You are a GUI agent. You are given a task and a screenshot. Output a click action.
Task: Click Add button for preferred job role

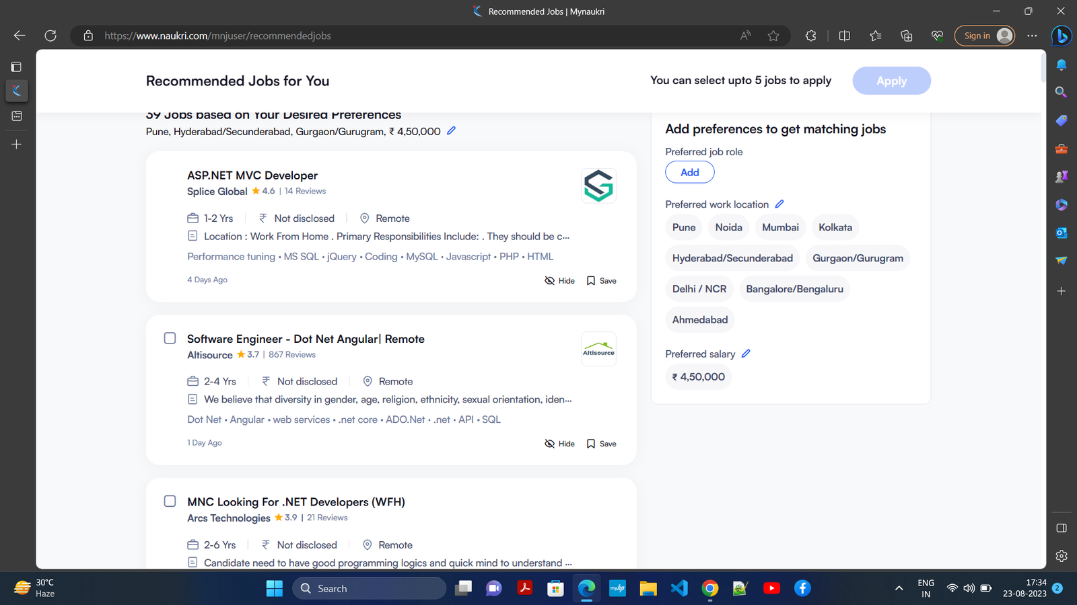click(689, 172)
